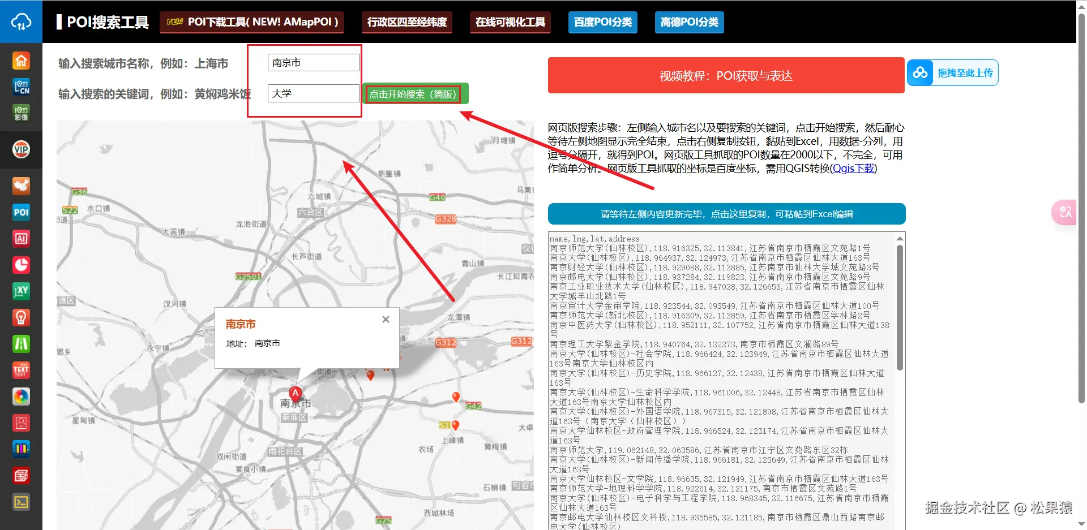Click the results box scroll-up arrow

pyautogui.click(x=900, y=238)
